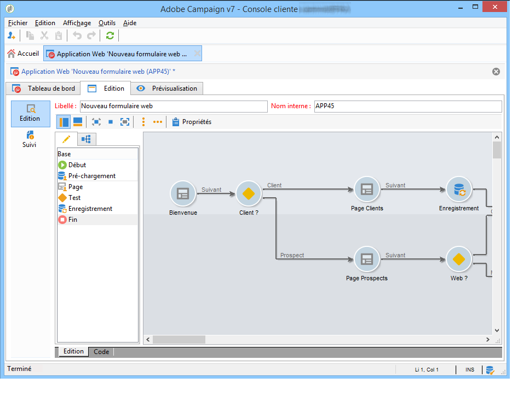
Task: Click the vertical alignment dots icon
Action: click(x=143, y=122)
